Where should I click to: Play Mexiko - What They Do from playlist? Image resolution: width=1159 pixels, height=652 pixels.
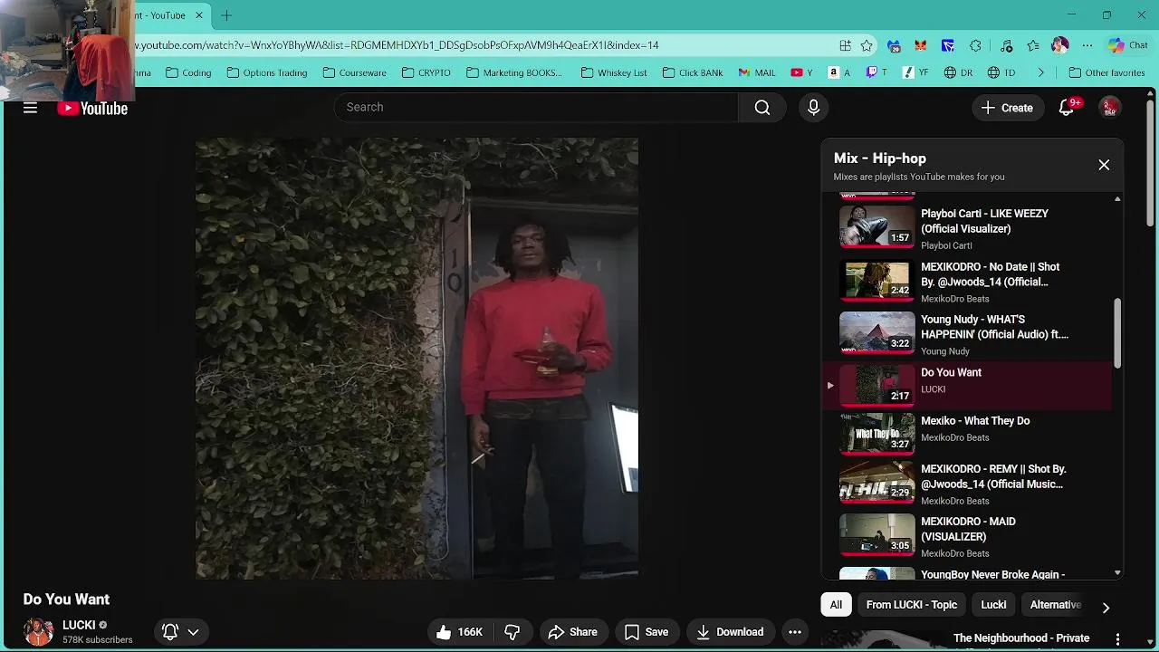tap(969, 434)
